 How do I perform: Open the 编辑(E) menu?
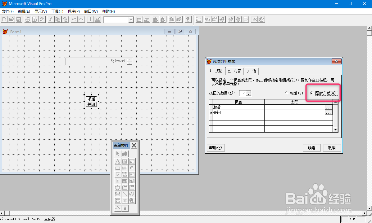pyautogui.click(x=24, y=11)
